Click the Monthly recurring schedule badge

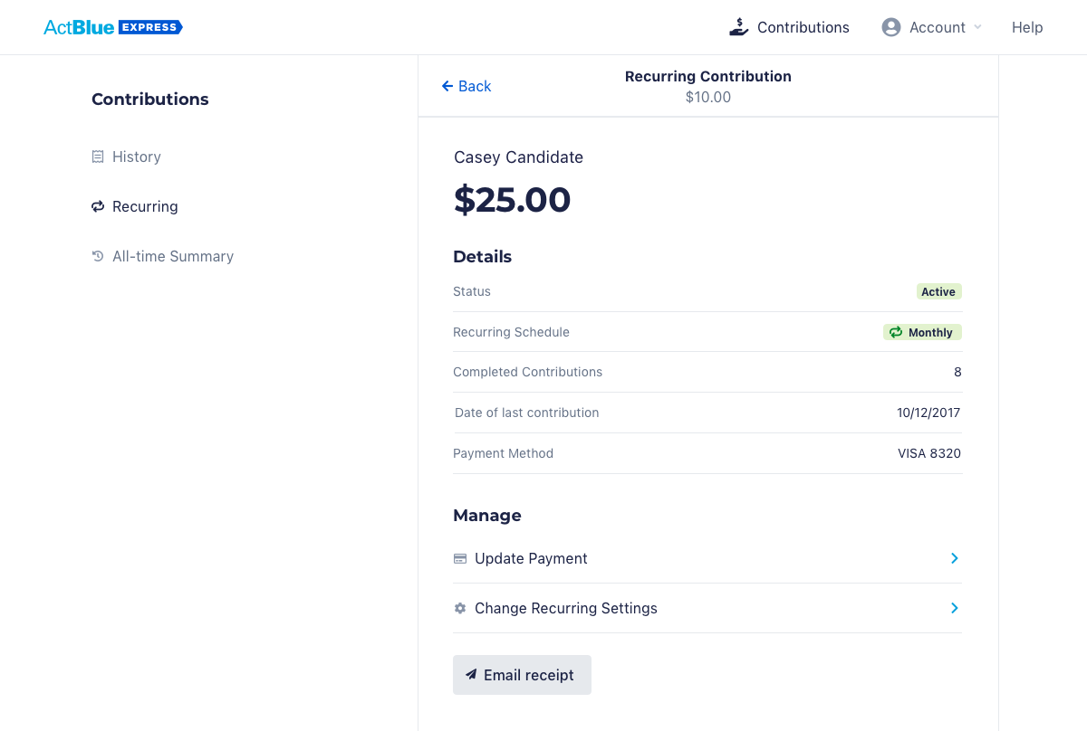922,332
